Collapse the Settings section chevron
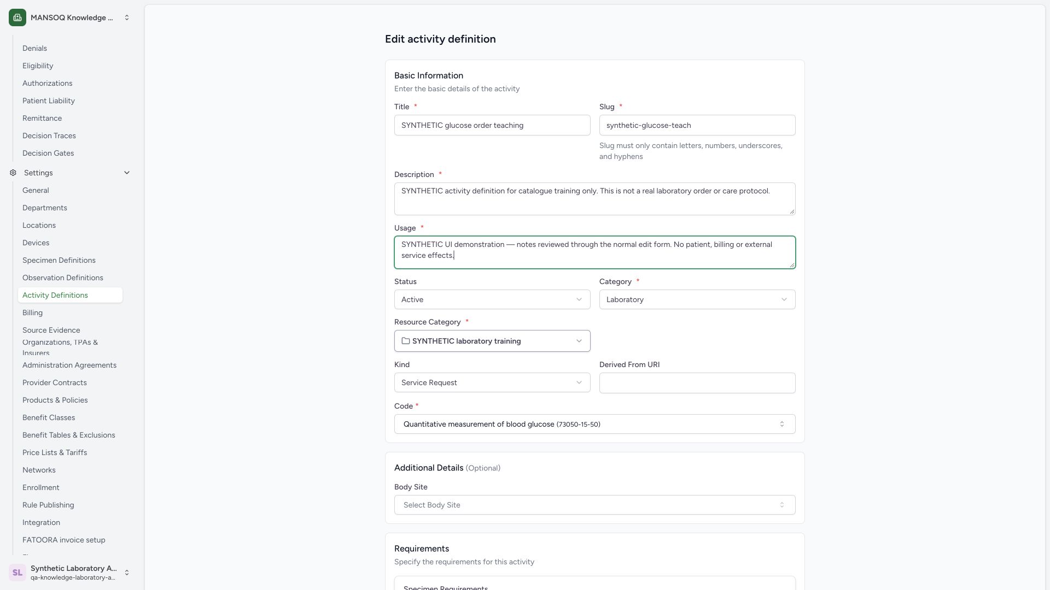 click(127, 173)
